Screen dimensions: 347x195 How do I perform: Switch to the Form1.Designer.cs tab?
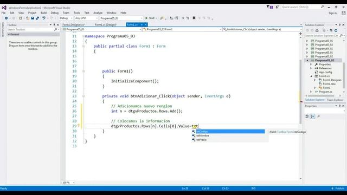click(x=74, y=25)
